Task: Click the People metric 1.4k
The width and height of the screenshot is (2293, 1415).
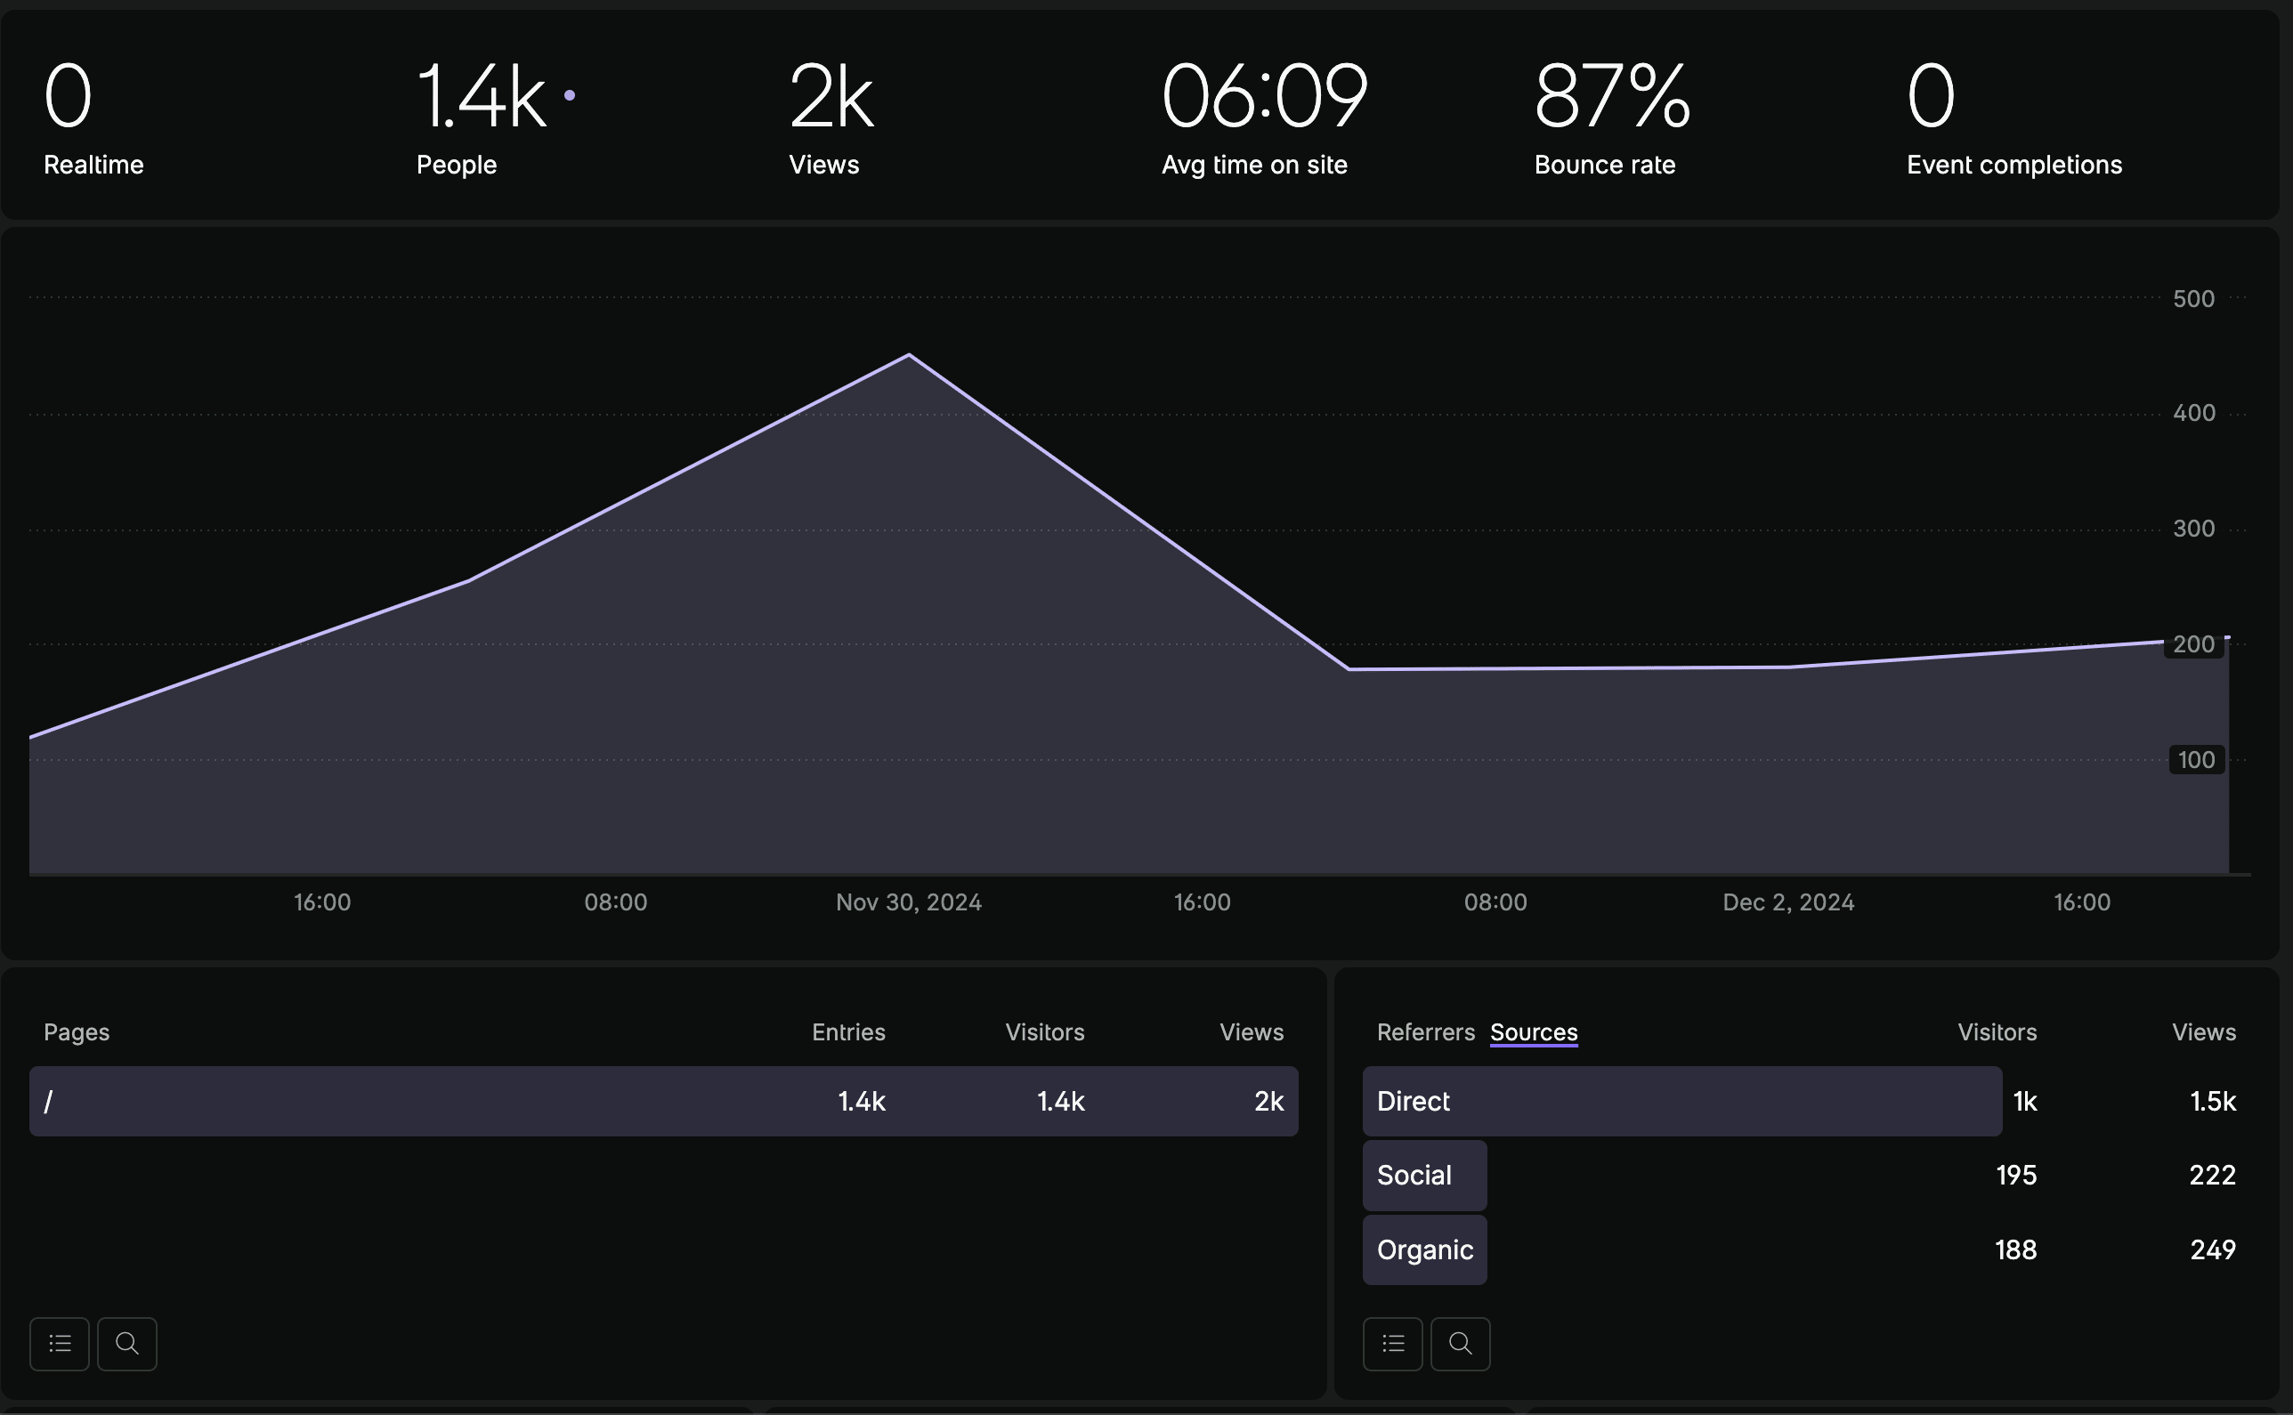Action: click(x=481, y=97)
